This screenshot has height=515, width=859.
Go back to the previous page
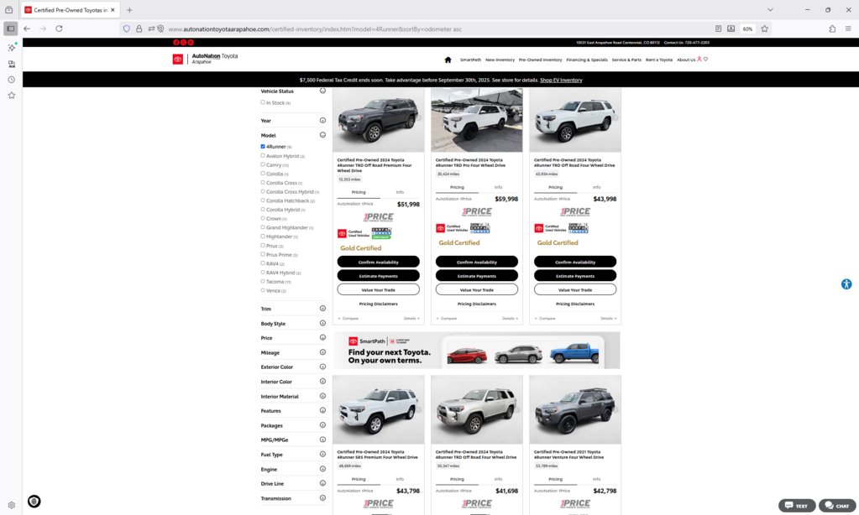point(27,29)
